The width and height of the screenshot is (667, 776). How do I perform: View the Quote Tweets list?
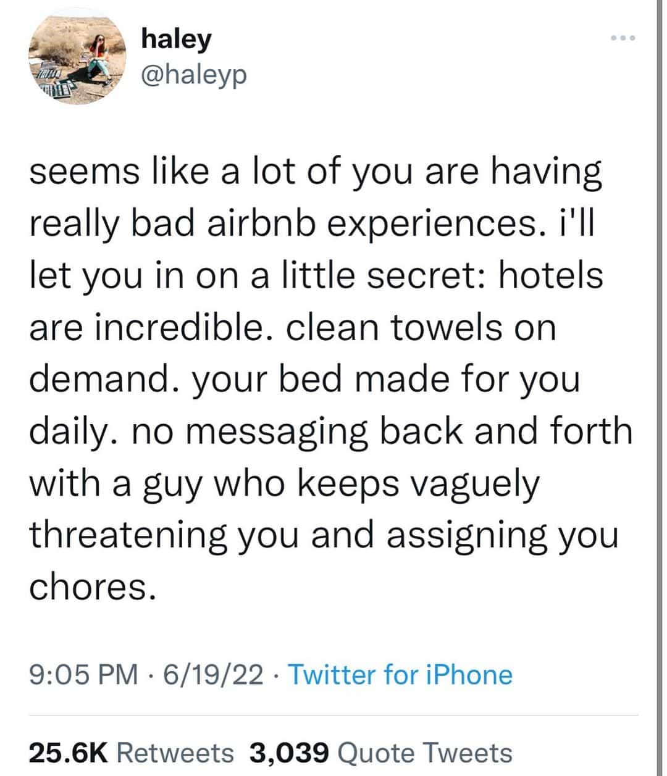[x=426, y=753]
